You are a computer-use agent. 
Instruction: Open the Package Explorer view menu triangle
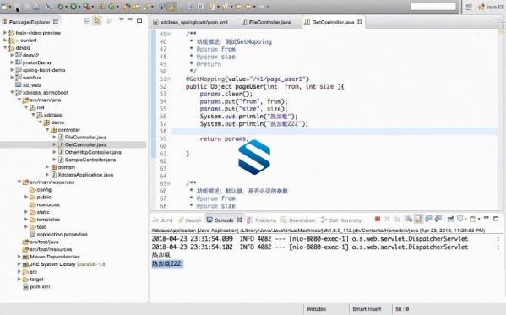(x=122, y=19)
